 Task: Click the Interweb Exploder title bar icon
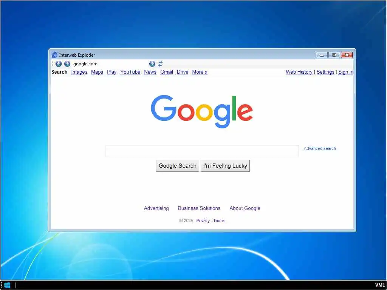pyautogui.click(x=54, y=55)
